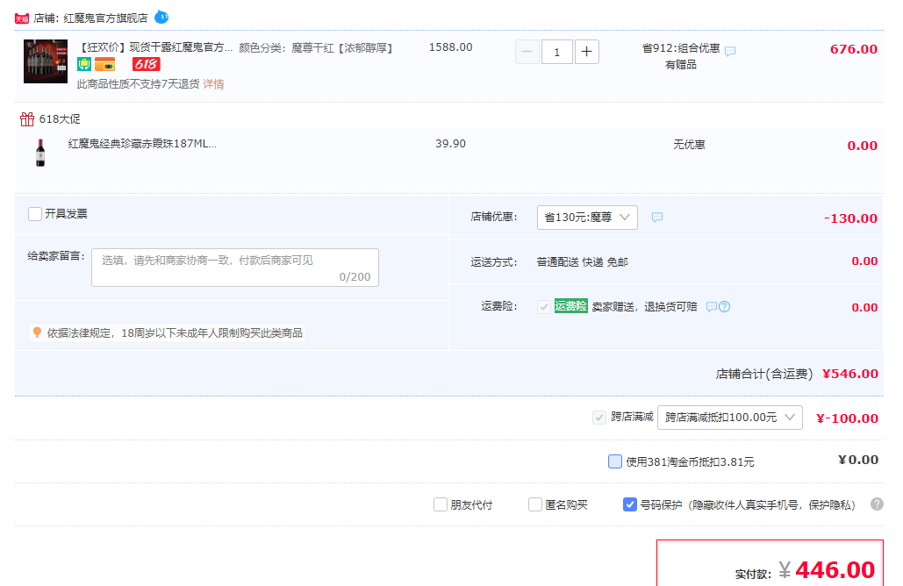The image size is (903, 586).
Task: Click the green 运费险 badge
Action: click(570, 306)
